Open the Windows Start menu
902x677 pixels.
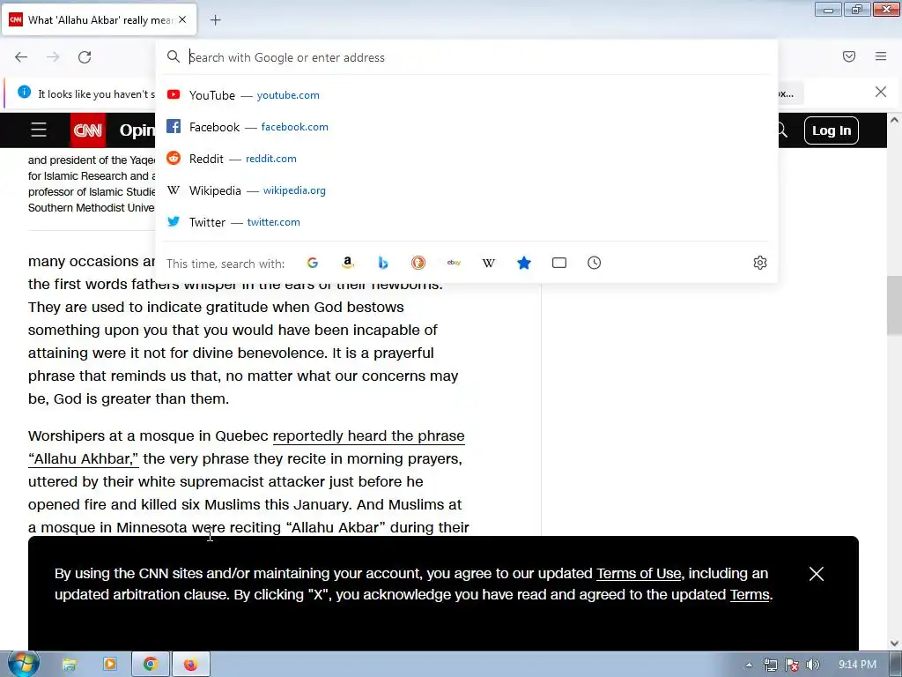[22, 665]
